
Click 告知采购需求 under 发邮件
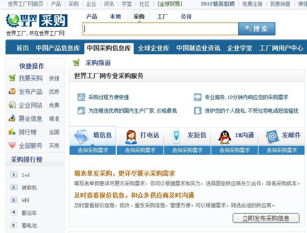[x=282, y=150]
